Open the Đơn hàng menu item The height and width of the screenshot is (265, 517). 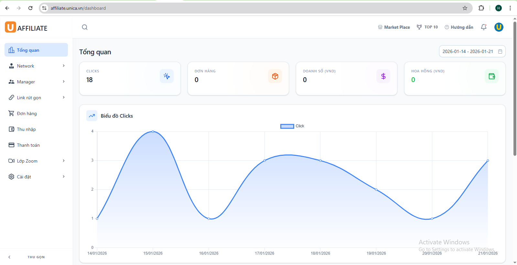click(x=27, y=113)
